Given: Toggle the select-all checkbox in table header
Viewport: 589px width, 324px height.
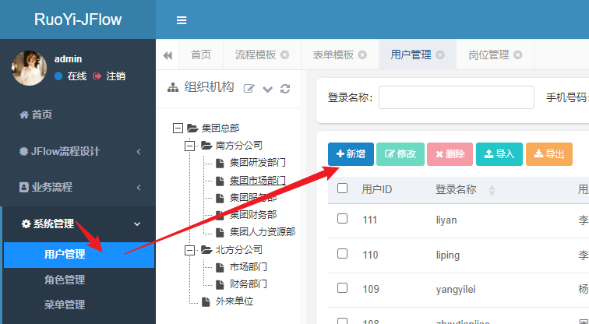Looking at the screenshot, I should click(x=342, y=188).
